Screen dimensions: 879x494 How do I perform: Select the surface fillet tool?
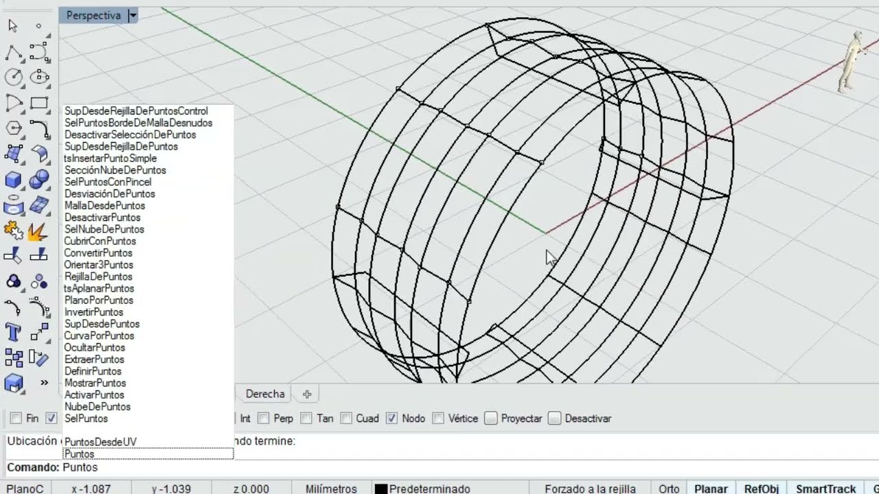coord(39,154)
